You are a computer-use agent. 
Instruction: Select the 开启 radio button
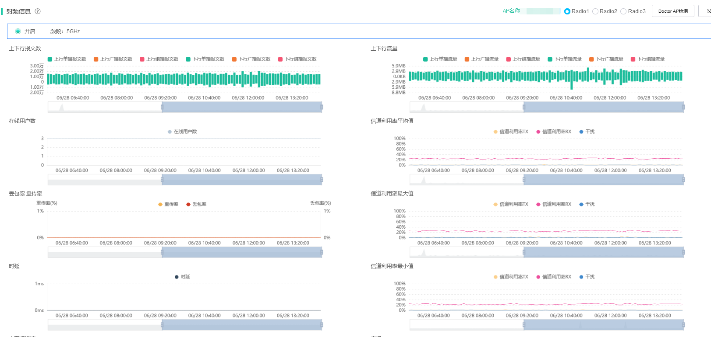[18, 31]
